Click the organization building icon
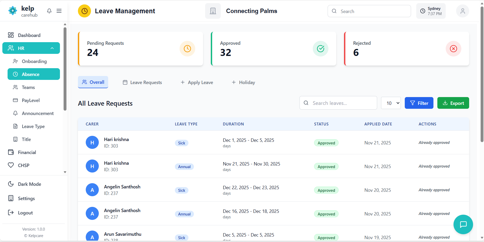 coord(213,11)
